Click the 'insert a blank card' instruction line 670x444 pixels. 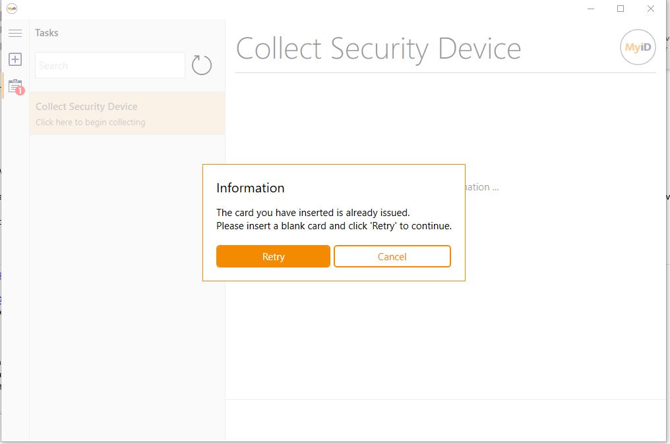334,226
